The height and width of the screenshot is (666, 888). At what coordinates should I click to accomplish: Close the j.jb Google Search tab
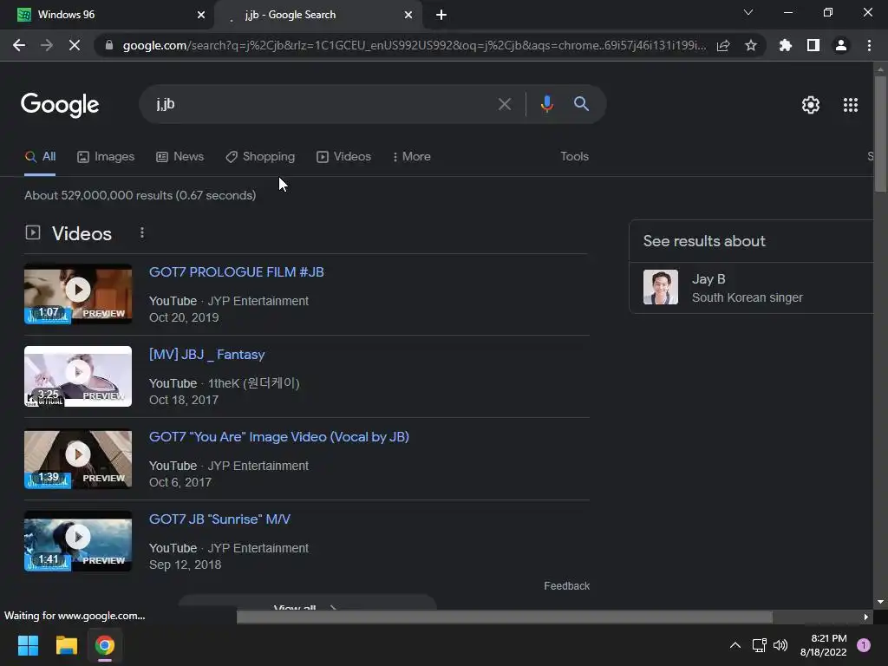(x=408, y=15)
